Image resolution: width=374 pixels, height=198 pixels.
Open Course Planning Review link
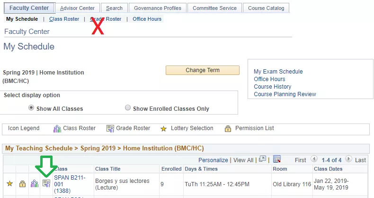tap(285, 94)
